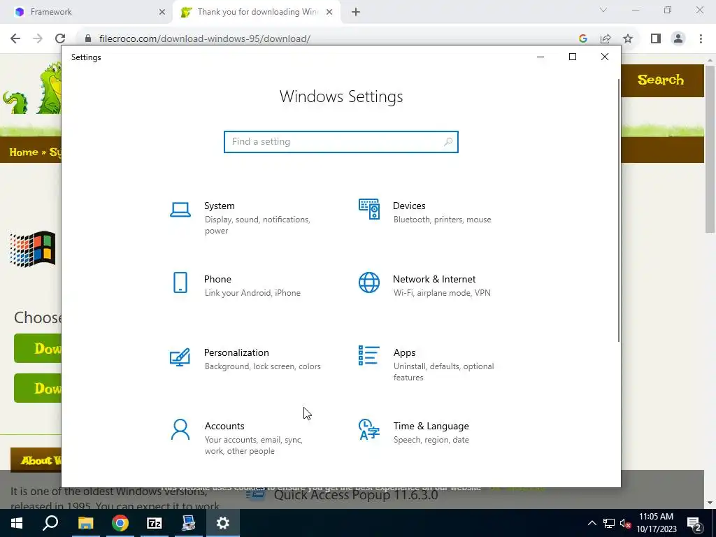This screenshot has width=716, height=537.
Task: Open the notification center icon
Action: 694,523
